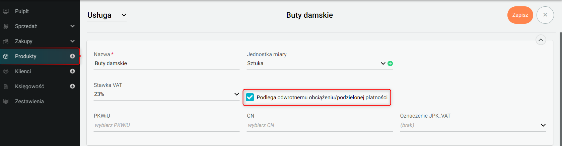562x146 pixels.
Task: Expand the Sprzedaż menu chevron
Action: (x=72, y=26)
